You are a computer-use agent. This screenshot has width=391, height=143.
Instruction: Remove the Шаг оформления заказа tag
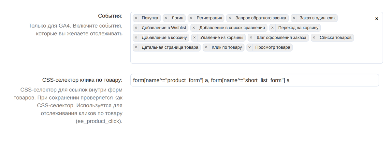251,38
